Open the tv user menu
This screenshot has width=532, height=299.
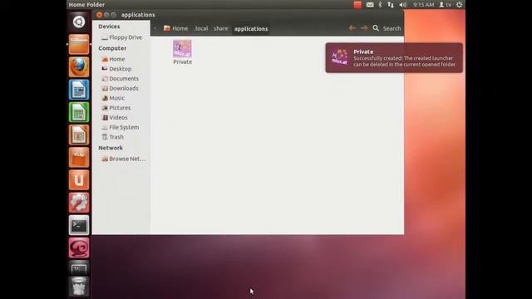[446, 5]
